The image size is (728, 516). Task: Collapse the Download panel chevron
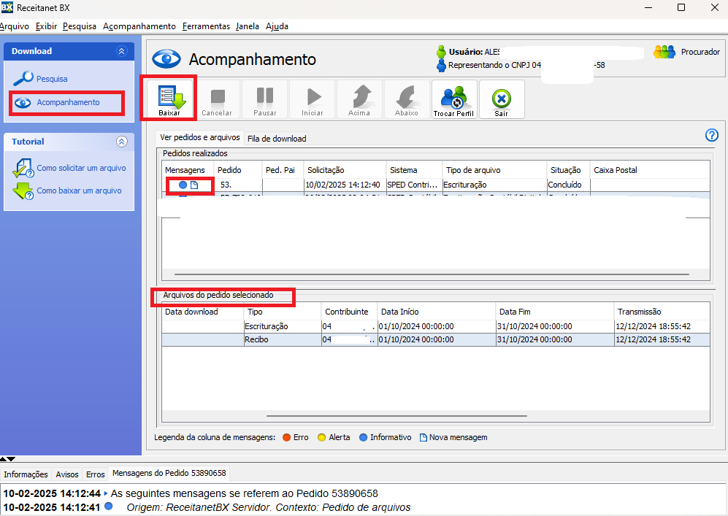(x=122, y=51)
